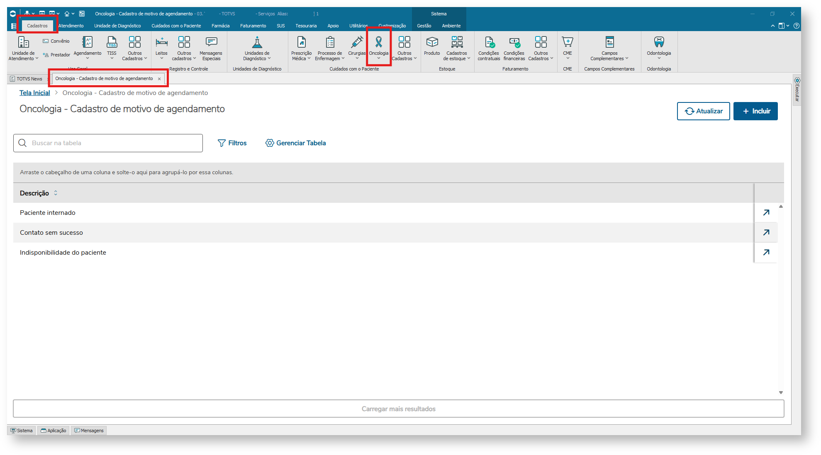821x455 pixels.
Task: Open Prescrição Médica icon
Action: click(x=301, y=42)
